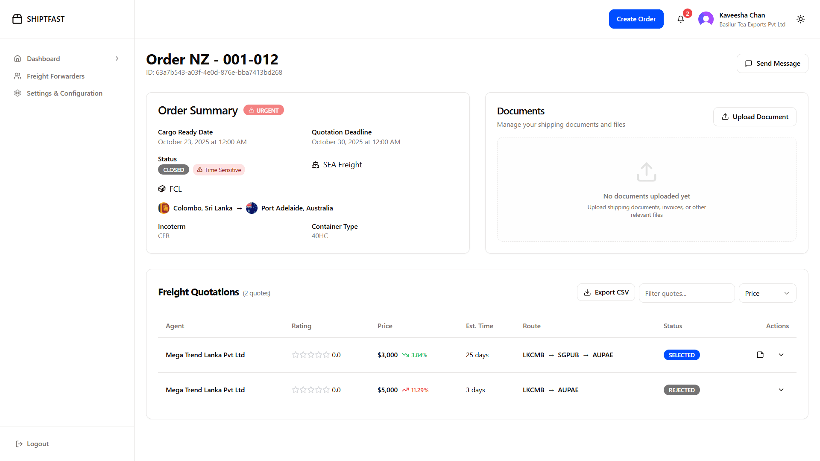
Task: Open the Price sort dropdown
Action: (767, 293)
